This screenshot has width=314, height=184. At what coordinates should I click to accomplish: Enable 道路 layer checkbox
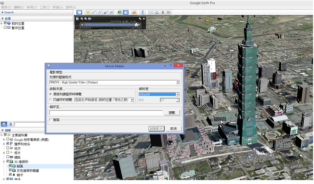[8, 157]
